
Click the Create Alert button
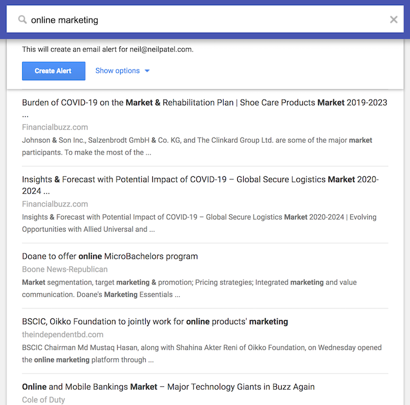(54, 71)
